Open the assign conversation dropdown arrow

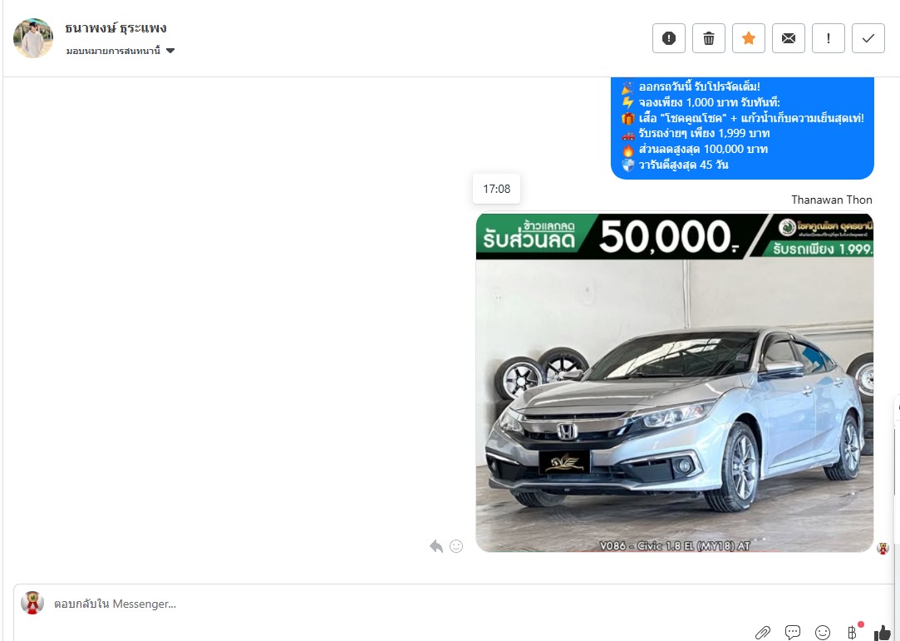coord(170,51)
